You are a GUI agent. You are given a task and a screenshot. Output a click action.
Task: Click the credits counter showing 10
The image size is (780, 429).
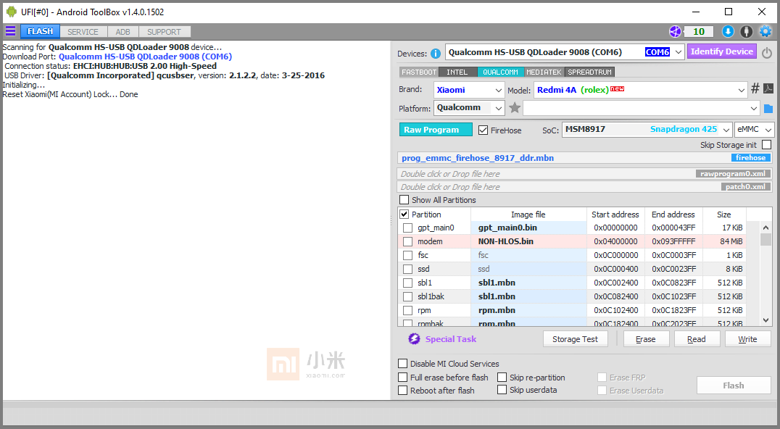click(699, 32)
